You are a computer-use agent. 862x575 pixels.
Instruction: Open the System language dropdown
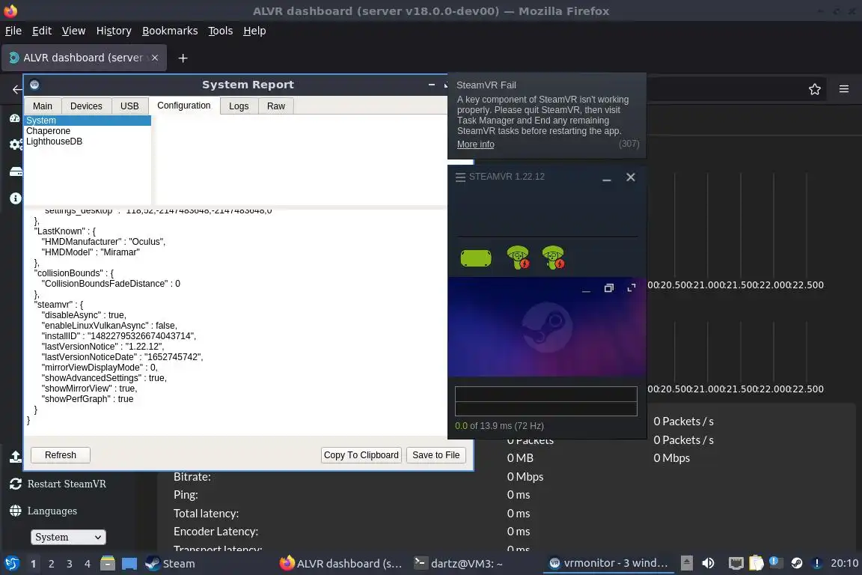tap(68, 537)
